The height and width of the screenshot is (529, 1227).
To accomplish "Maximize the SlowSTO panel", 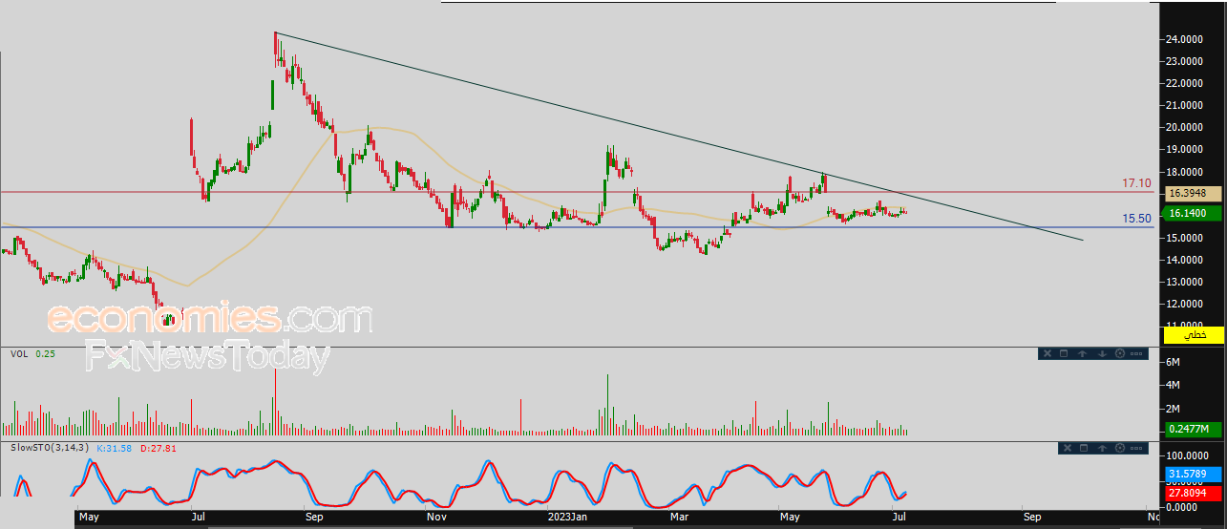I will pos(1084,448).
